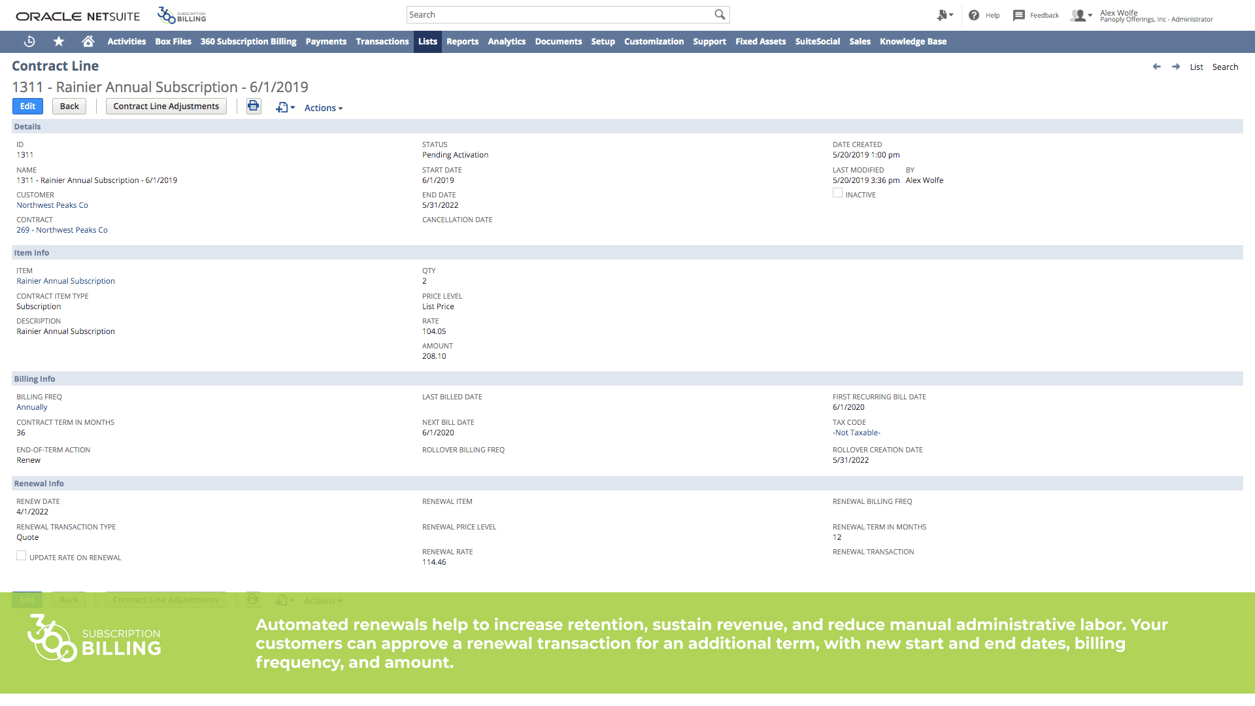The height and width of the screenshot is (706, 1255).
Task: Open the Box Files menu
Action: point(173,41)
